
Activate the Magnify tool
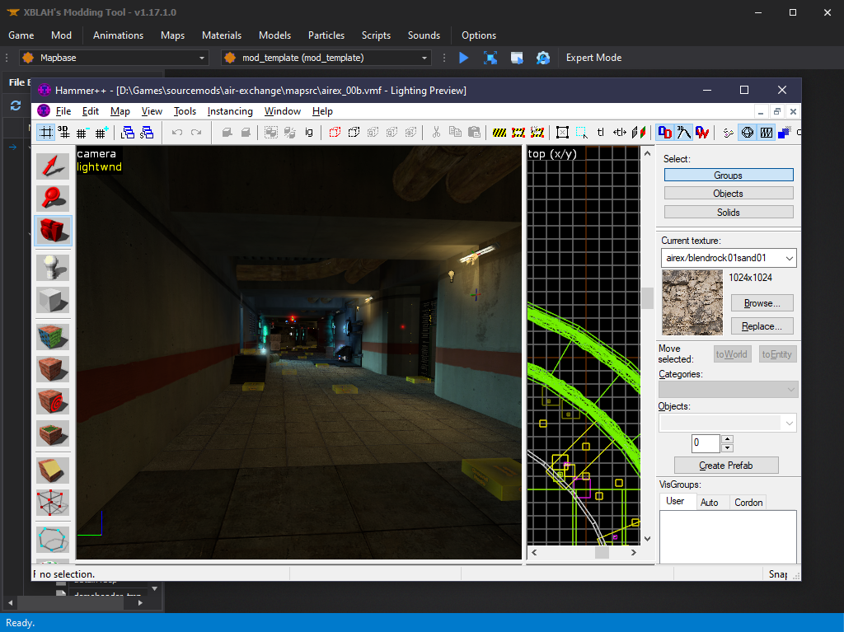pos(53,198)
